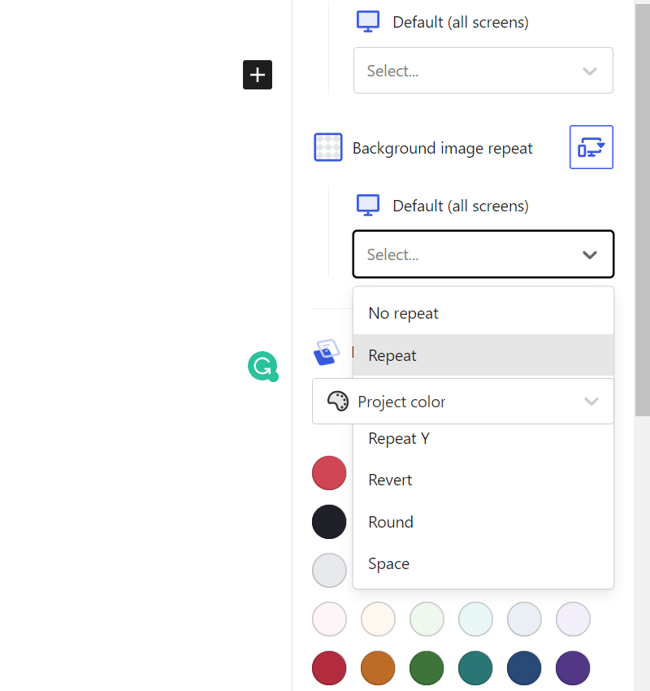Pick the teal color swatch

[x=475, y=667]
